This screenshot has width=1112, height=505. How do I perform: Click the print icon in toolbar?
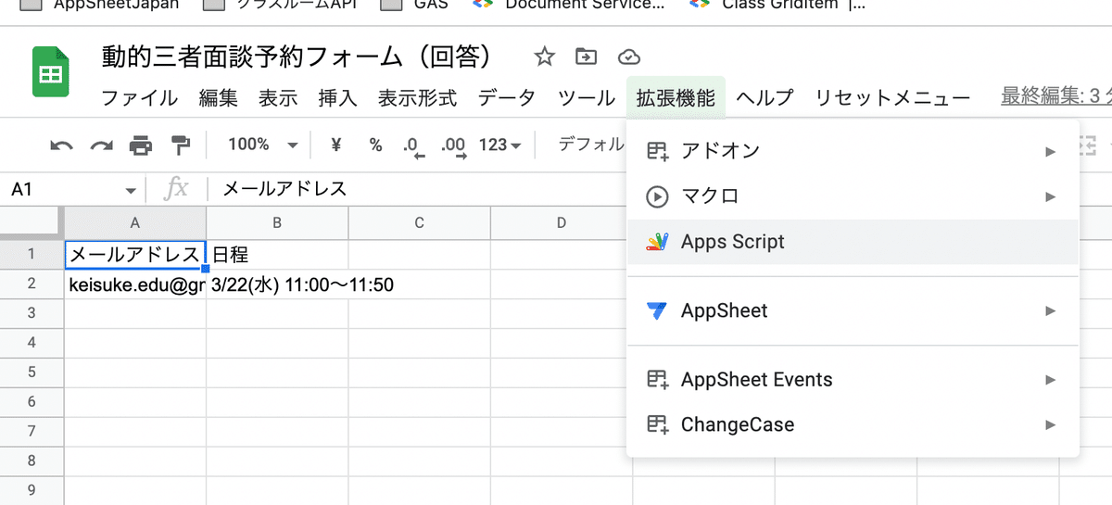pyautogui.click(x=141, y=145)
